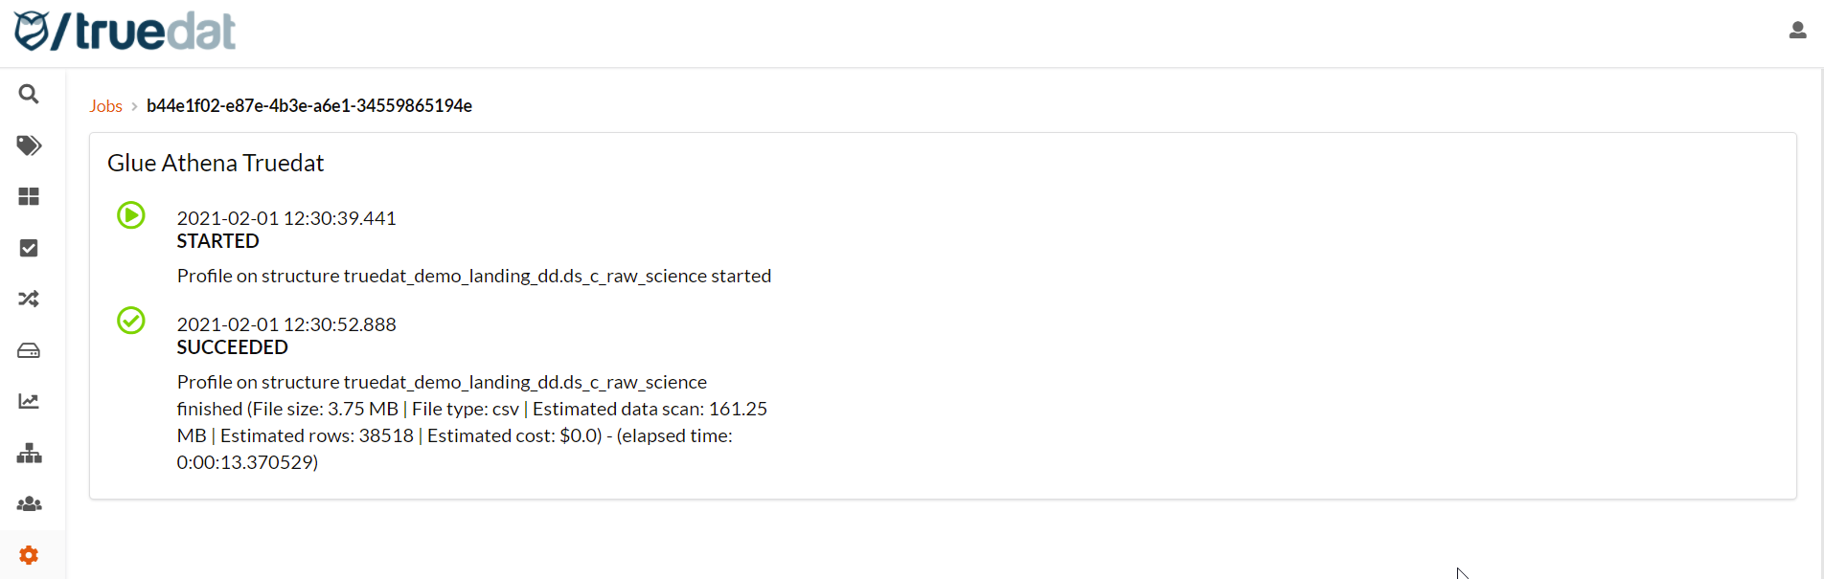The image size is (1824, 579).
Task: Select the users group sidebar icon
Action: tap(29, 503)
